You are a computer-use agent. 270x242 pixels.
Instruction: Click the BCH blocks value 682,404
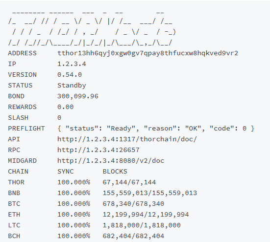[133, 236]
